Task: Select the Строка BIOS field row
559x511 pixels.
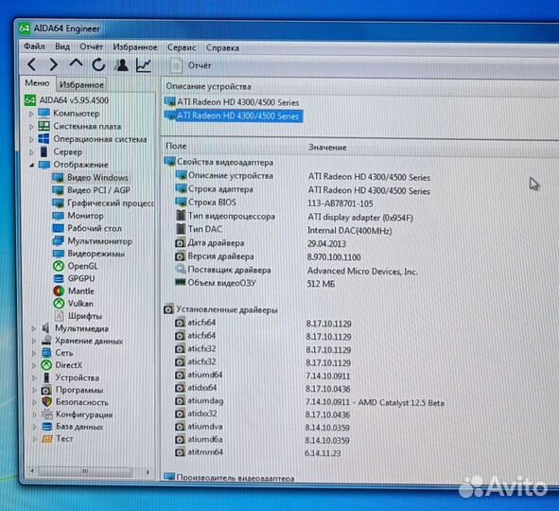Action: [x=274, y=203]
